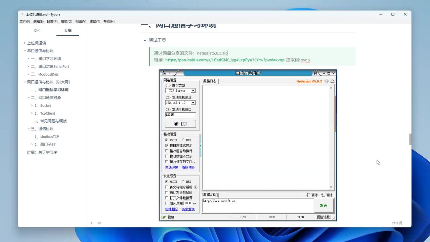
Task: Toggle 按日志模式显示 checkbox
Action: (167, 146)
